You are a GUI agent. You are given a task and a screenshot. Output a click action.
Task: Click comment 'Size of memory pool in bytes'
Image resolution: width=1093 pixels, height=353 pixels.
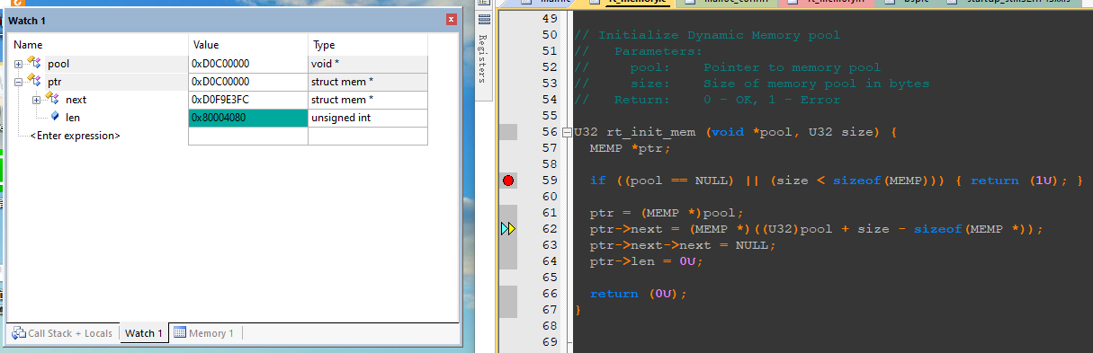[x=816, y=84]
